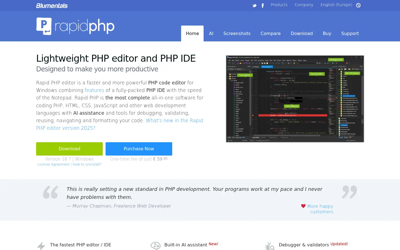
Task: Click 'Built-in AI assistant' heading
Action: 186,245
